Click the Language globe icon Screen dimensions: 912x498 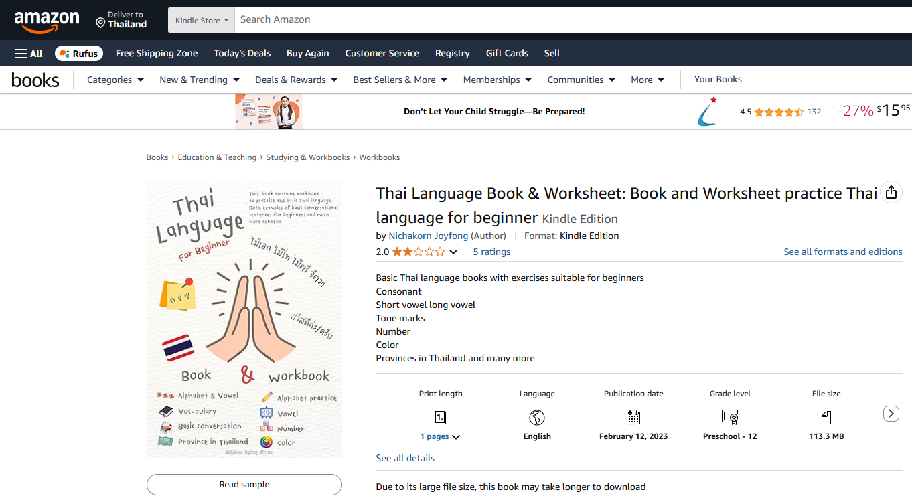coord(537,418)
